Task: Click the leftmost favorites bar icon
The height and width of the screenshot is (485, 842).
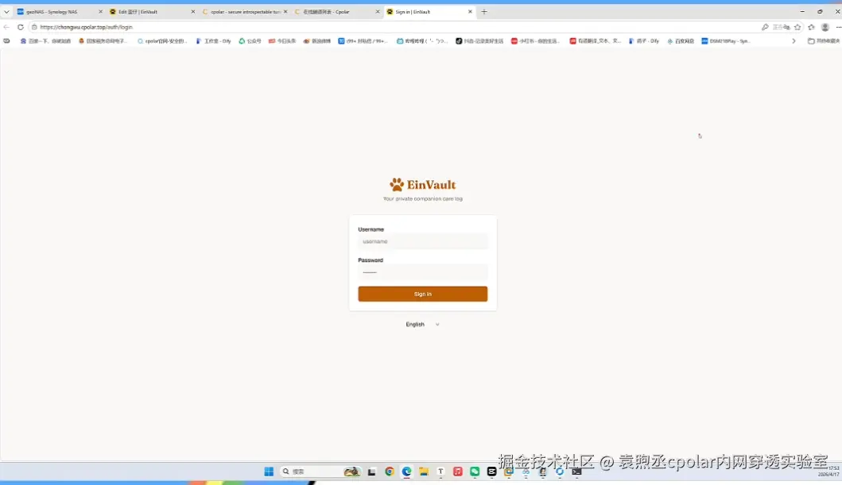Action: [x=6, y=40]
